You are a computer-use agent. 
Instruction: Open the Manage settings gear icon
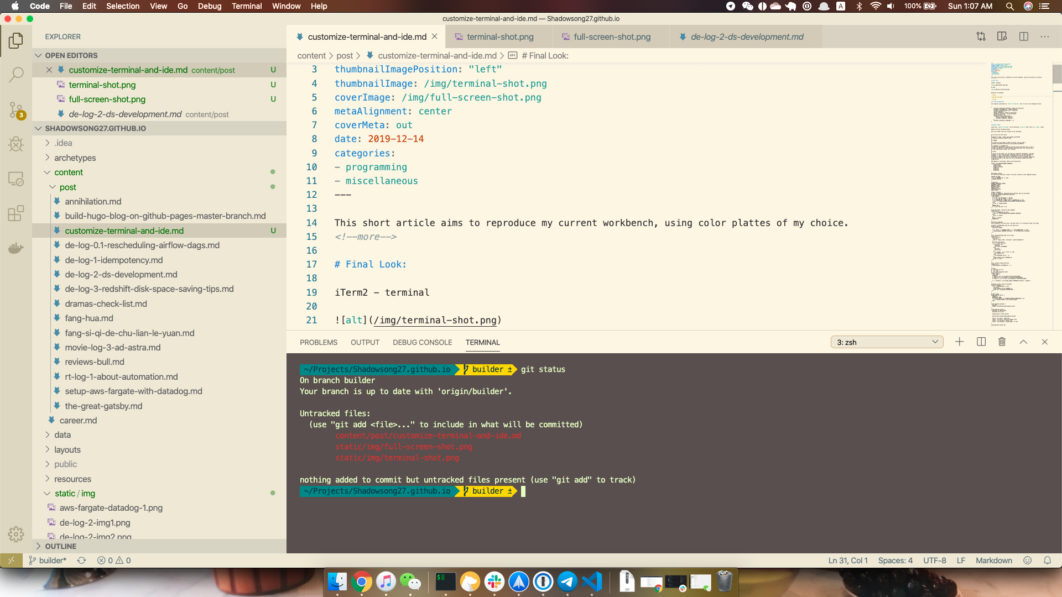[x=16, y=534]
